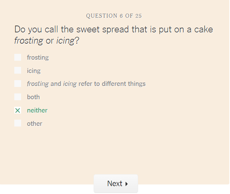Image resolution: width=230 pixels, height=194 pixels.
Task: Uncheck the green X neither box
Action: [18, 110]
